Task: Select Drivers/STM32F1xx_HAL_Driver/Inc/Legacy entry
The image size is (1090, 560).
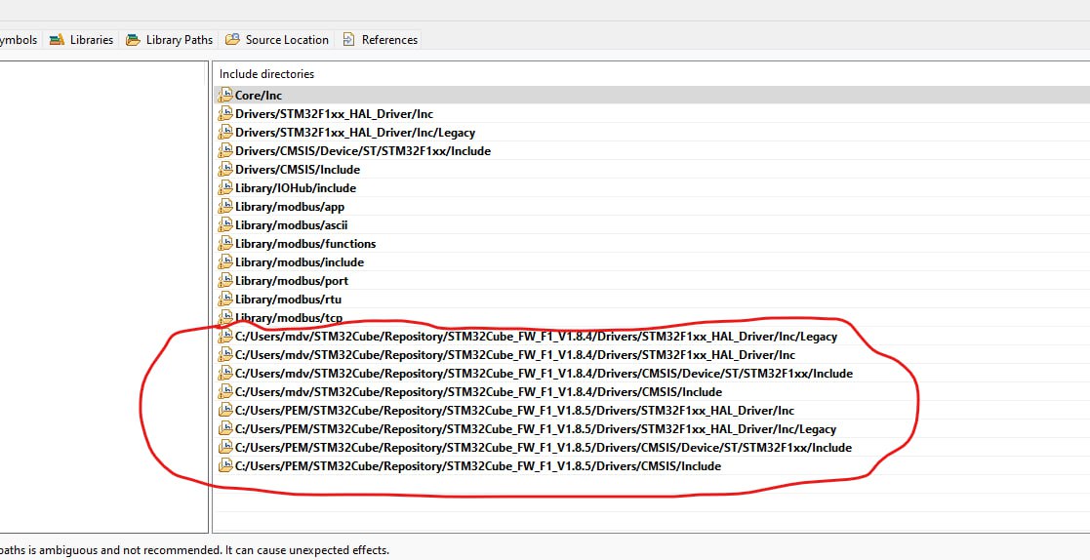Action: tap(652, 132)
